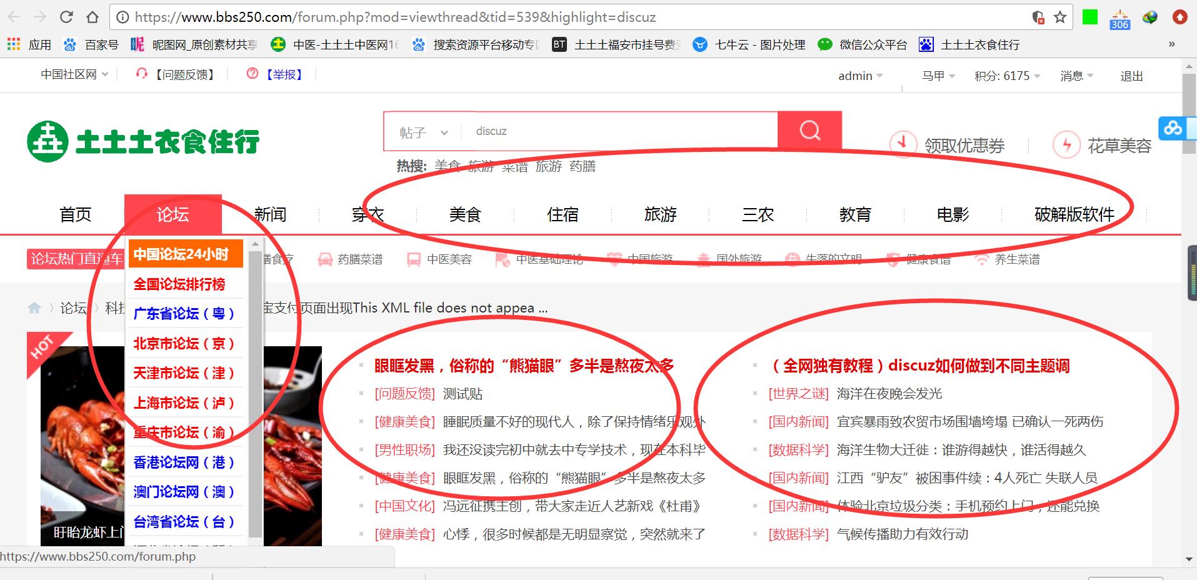Click the browser back arrow
This screenshot has width=1197, height=580.
(14, 17)
